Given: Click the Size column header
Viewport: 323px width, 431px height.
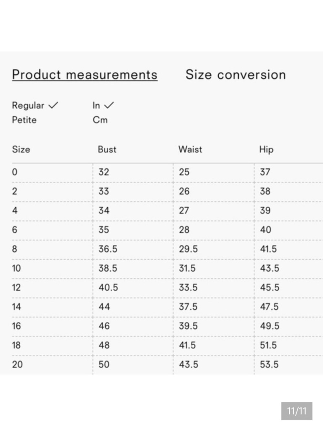Looking at the screenshot, I should point(21,149).
